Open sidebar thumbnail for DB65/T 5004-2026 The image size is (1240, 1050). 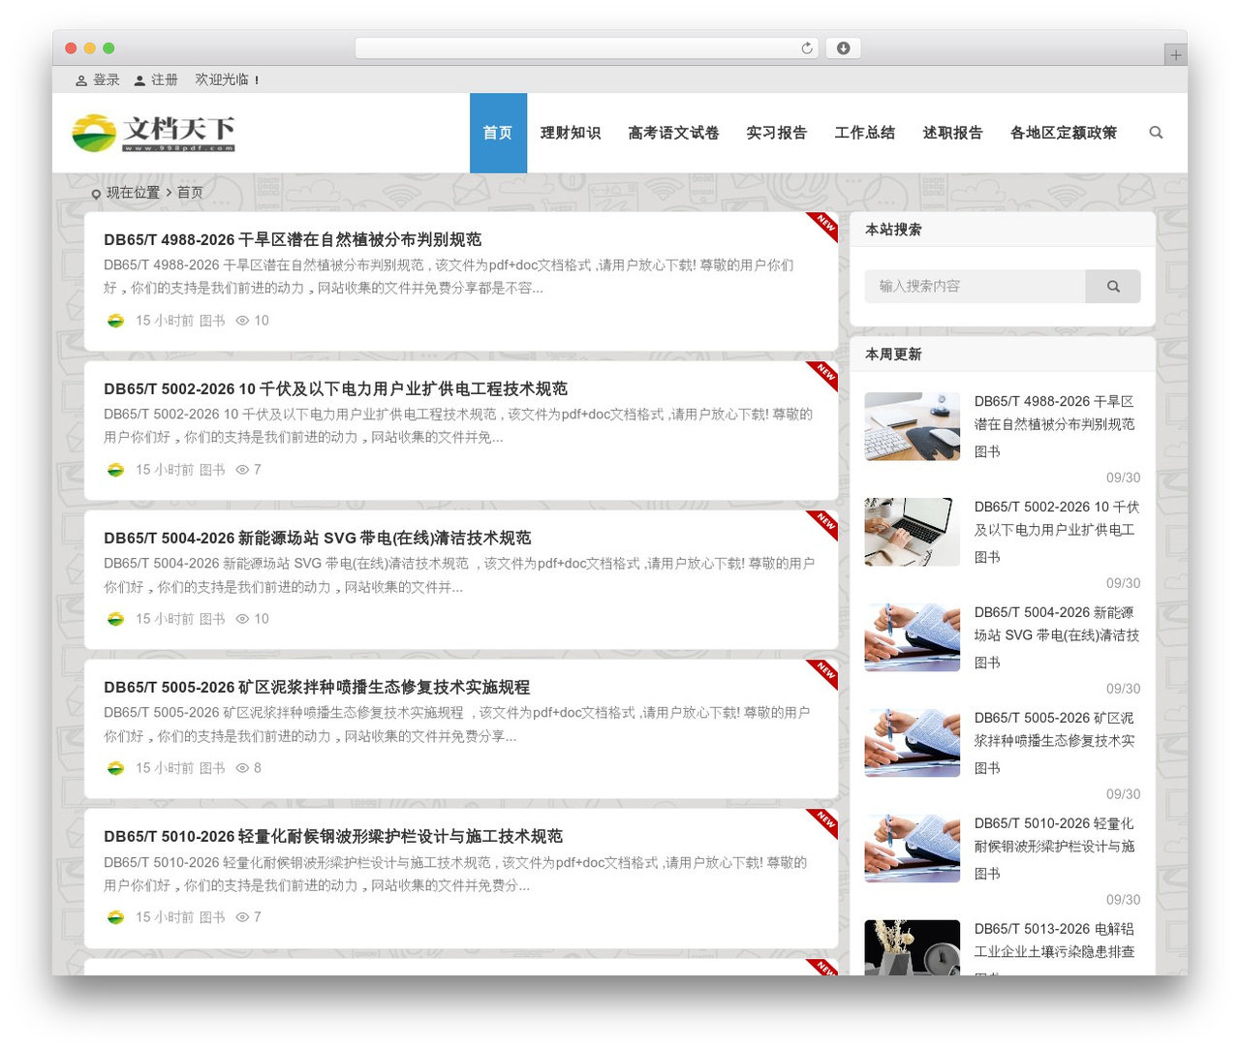tap(912, 637)
